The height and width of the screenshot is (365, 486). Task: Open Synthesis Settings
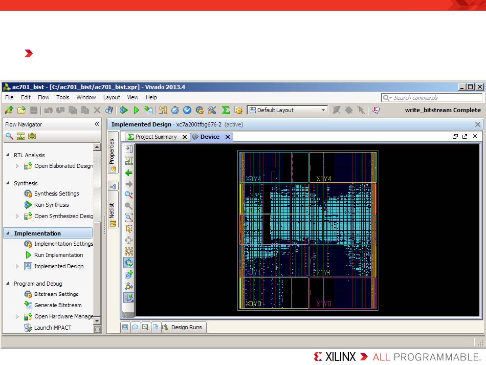[56, 194]
